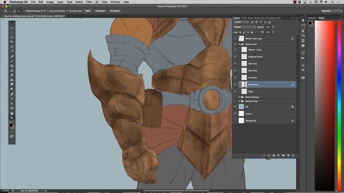Select the Zoom tool in toolbox
The height and width of the screenshot is (193, 344).
pyautogui.click(x=12, y=118)
